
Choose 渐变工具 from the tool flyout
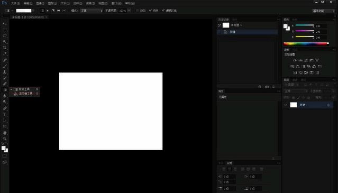25,89
